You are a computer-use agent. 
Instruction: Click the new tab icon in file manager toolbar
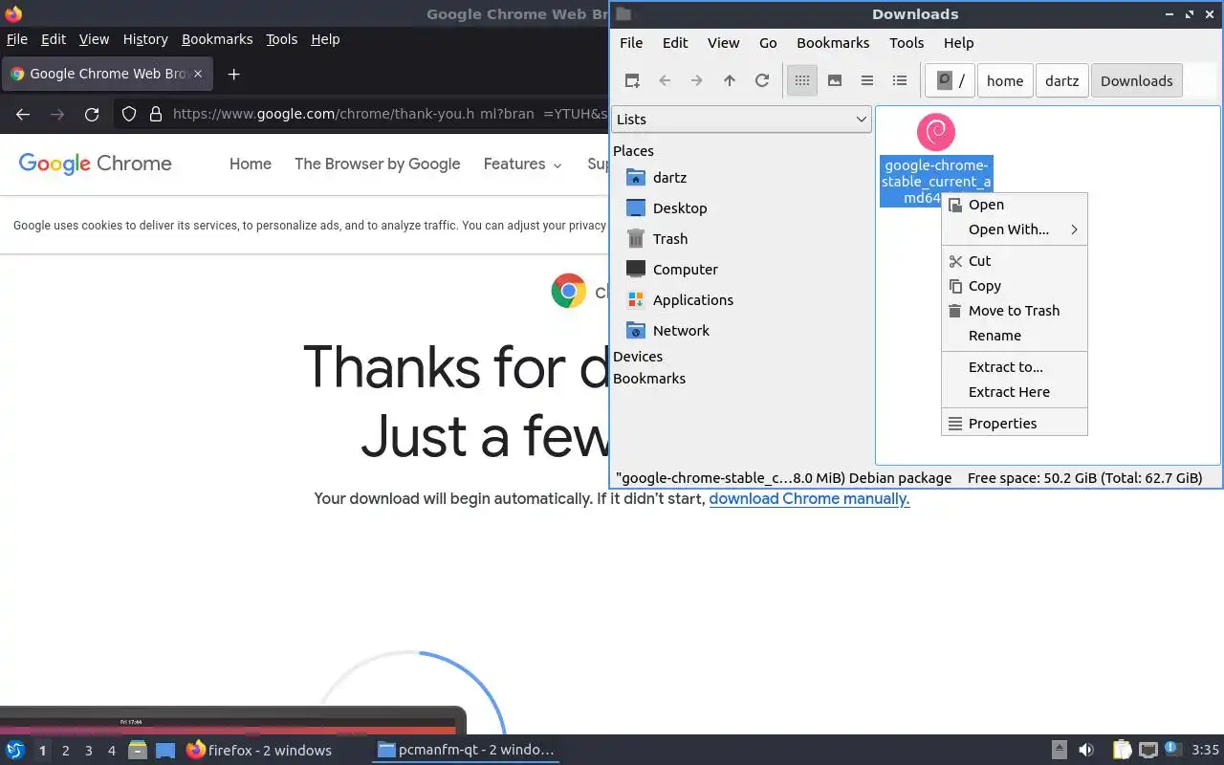pos(632,80)
